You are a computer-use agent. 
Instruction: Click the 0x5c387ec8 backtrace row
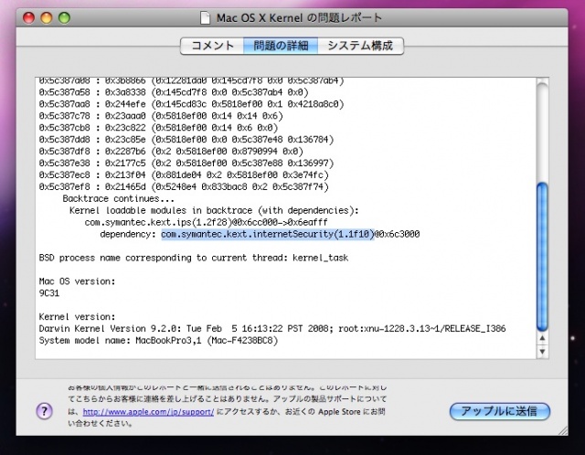point(184,175)
